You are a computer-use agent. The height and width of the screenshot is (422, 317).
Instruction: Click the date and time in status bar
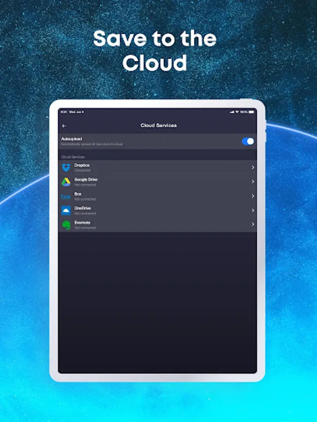click(x=72, y=112)
